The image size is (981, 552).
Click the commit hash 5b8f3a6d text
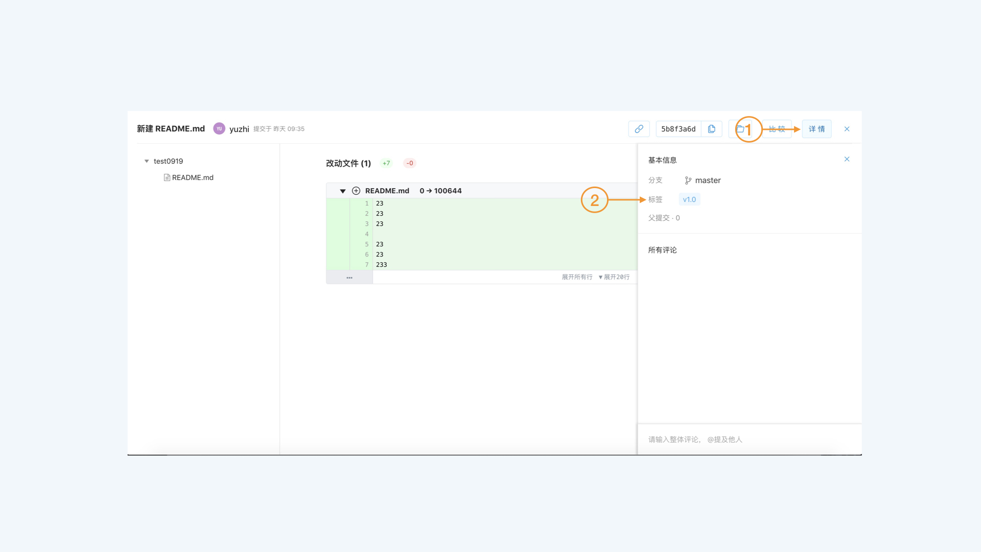click(678, 129)
